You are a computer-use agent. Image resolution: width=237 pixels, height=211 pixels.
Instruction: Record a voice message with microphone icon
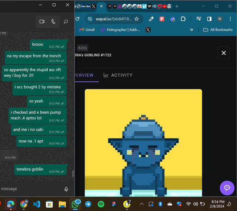[x=66, y=189]
